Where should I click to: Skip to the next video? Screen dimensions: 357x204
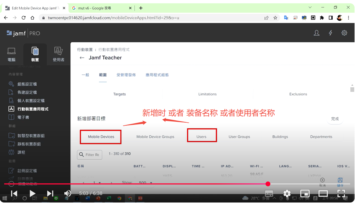[50, 193]
